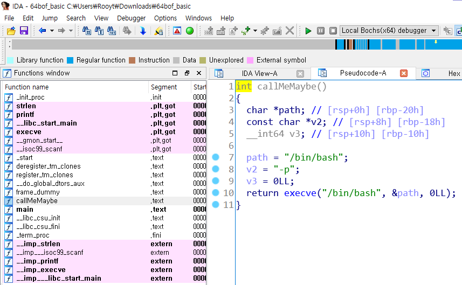Viewport: 462px width, 285px height.
Task: Open the Search menu
Action: (x=75, y=18)
